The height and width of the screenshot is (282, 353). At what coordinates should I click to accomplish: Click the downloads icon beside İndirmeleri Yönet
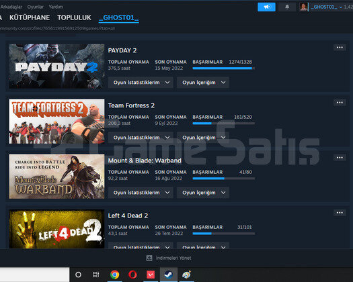149,258
